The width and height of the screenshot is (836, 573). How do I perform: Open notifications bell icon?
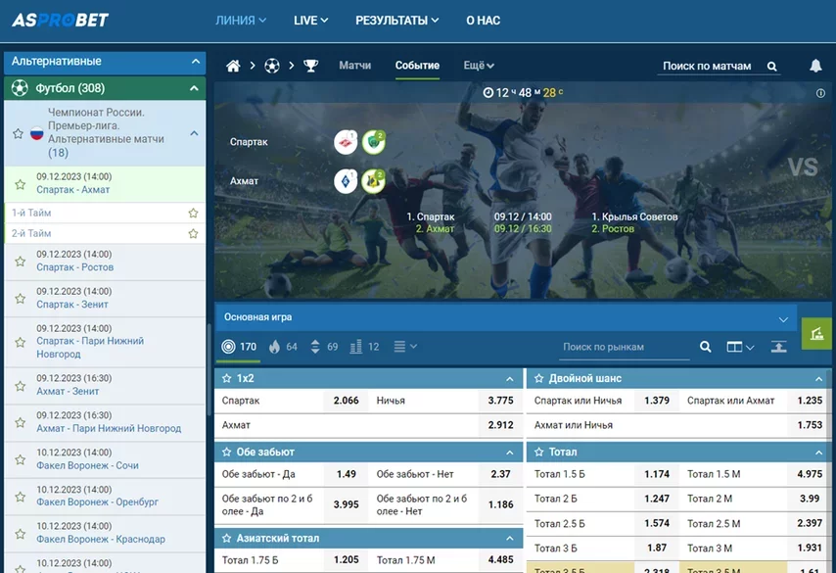(x=815, y=66)
